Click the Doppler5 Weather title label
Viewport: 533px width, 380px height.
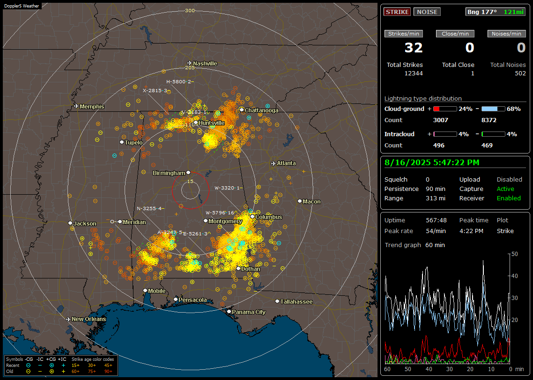(x=22, y=6)
